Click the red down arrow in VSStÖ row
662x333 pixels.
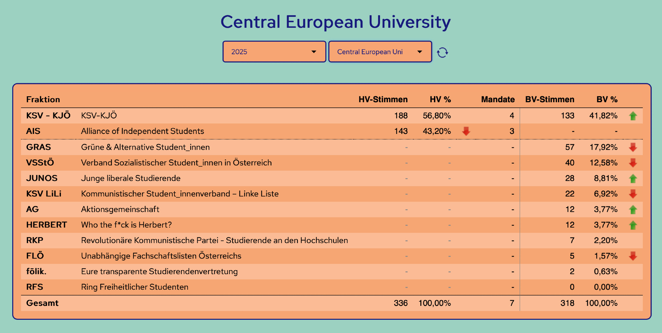(633, 163)
